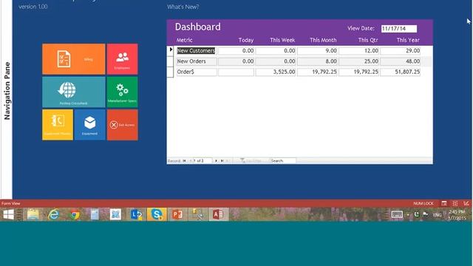Click Order$ This Year value 51,807.25
The width and height of the screenshot is (473, 266).
pos(401,72)
